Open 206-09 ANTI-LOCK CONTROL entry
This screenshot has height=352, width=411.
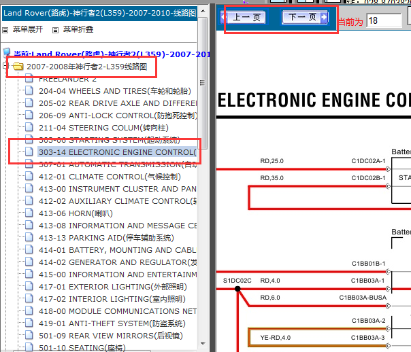coord(118,116)
